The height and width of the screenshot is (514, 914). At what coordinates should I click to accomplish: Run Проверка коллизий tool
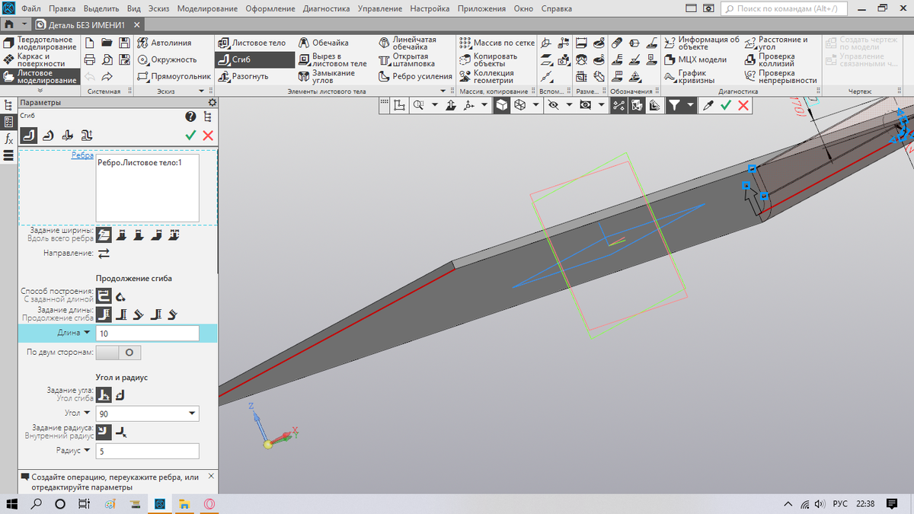pos(769,59)
